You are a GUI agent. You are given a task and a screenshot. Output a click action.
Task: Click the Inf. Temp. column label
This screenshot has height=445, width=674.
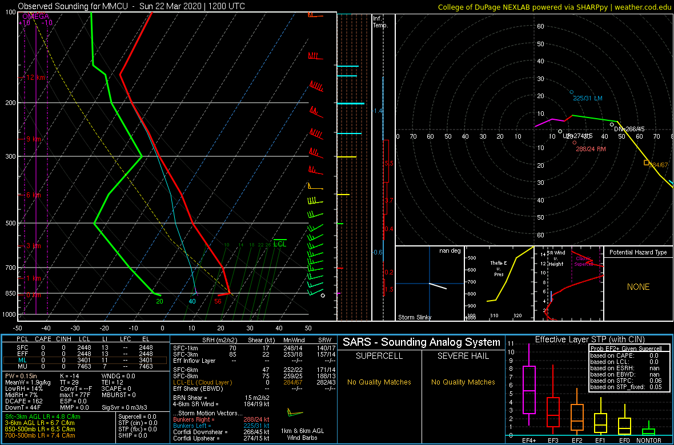381,22
